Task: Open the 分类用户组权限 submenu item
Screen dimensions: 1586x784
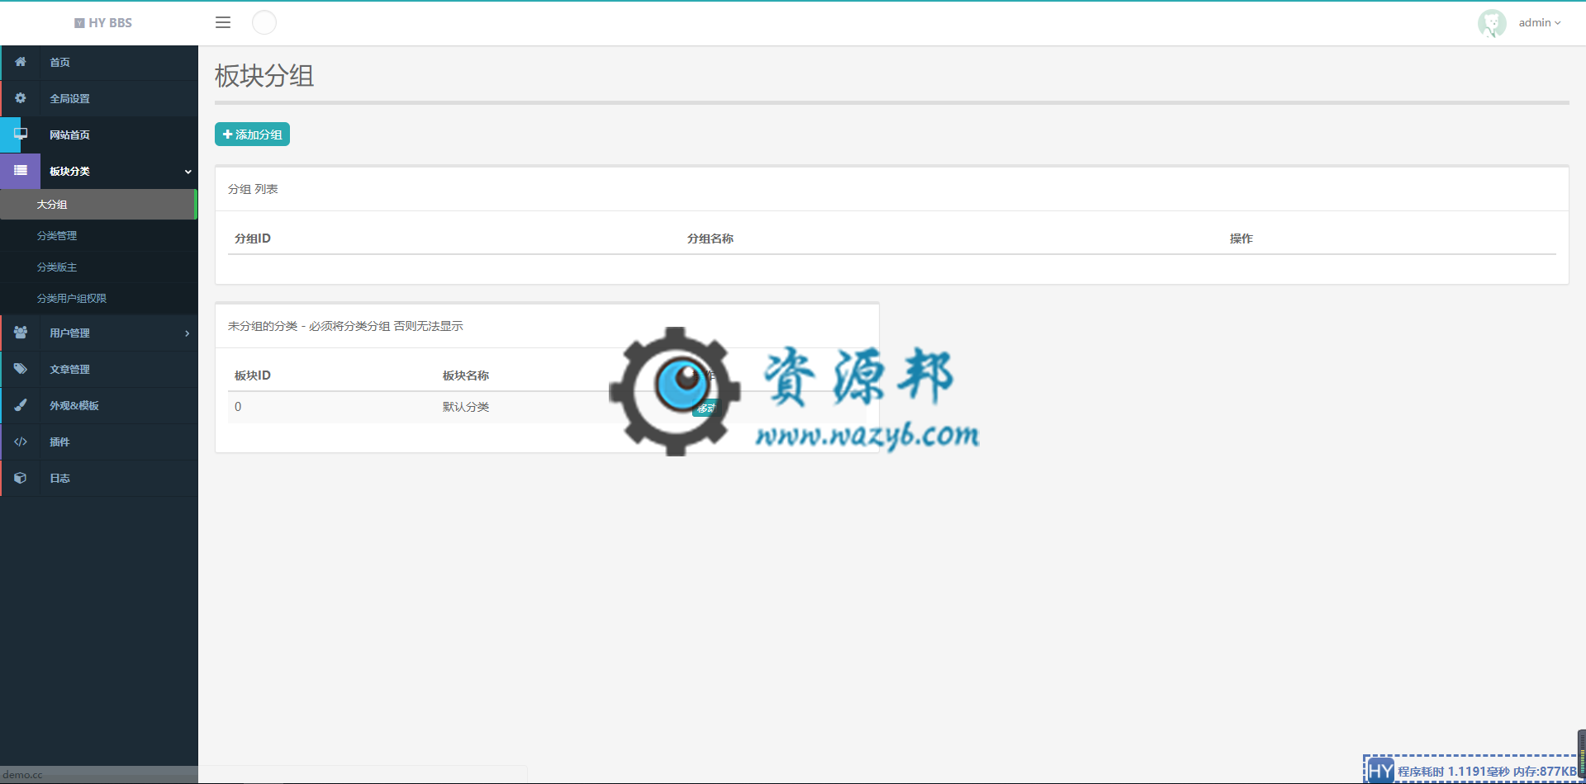Action: 99,299
